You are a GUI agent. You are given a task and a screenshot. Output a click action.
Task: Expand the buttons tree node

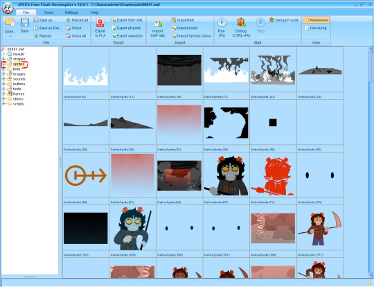(3, 84)
